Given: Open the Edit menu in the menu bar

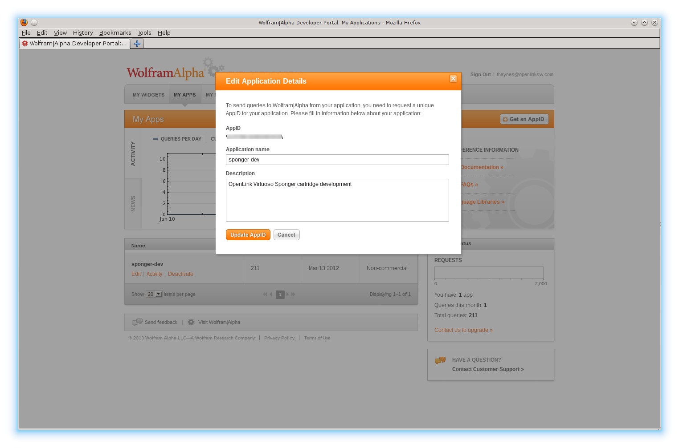Looking at the screenshot, I should (42, 33).
